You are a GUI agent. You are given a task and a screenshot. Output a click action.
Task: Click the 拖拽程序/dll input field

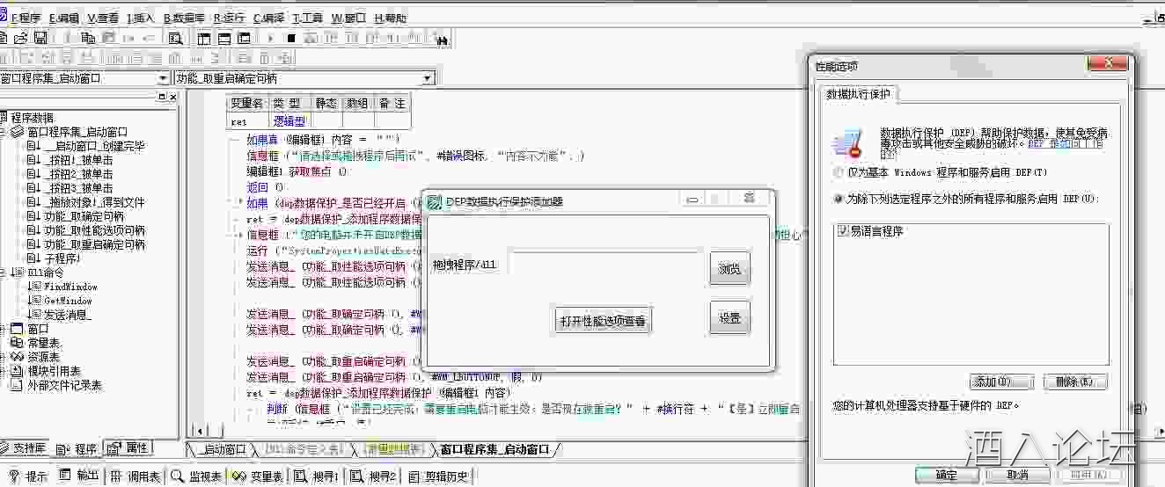pyautogui.click(x=605, y=263)
